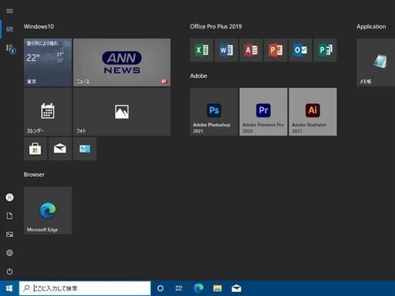Open Mail from the taskbar
Viewport: 395px width, 296px height.
[x=236, y=288]
